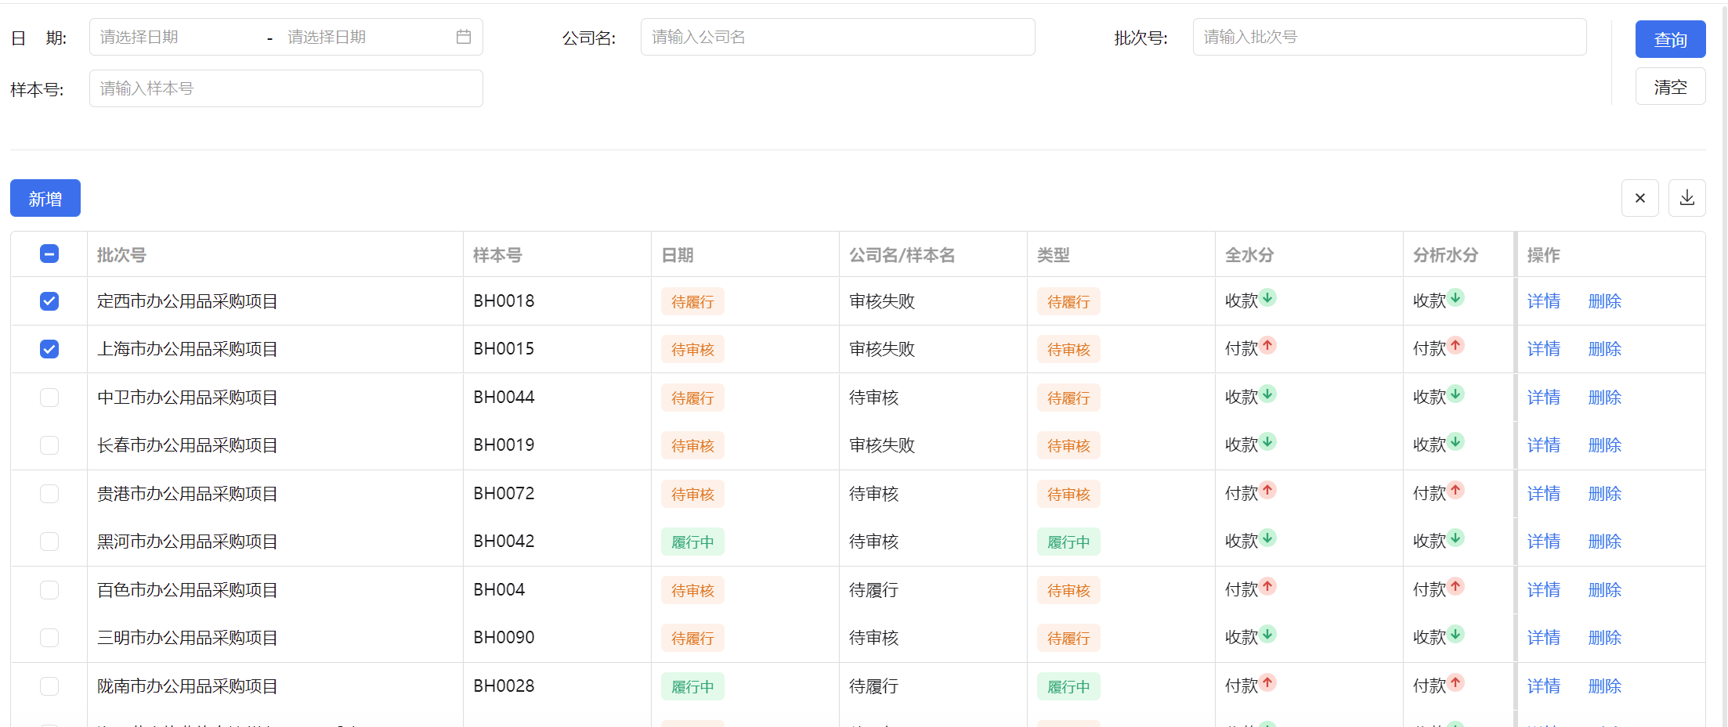The image size is (1728, 727).
Task: Click red up arrow in 全水分 for BH0015
Action: [1268, 345]
